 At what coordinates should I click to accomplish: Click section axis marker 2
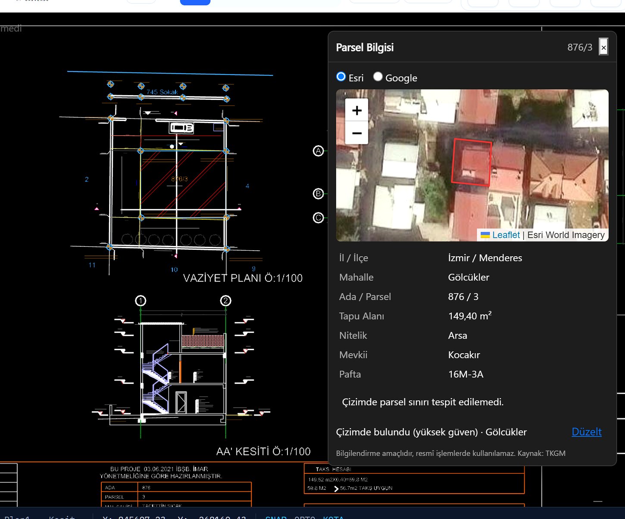click(x=225, y=301)
